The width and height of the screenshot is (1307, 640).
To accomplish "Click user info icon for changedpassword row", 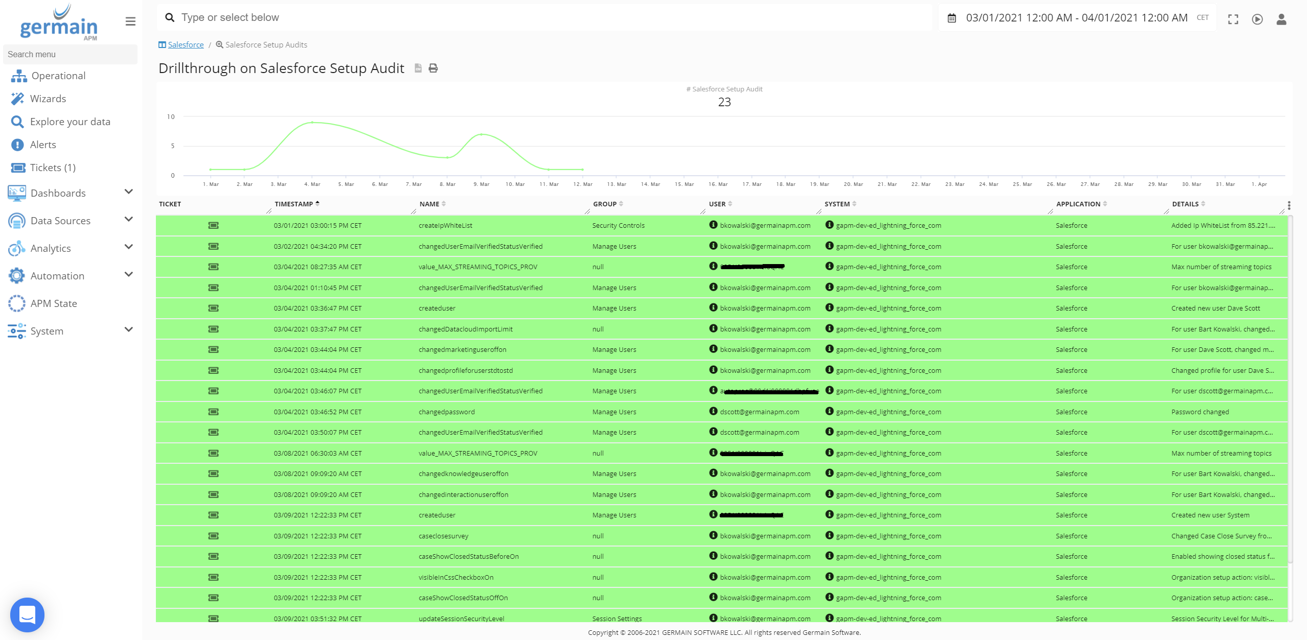I will (713, 411).
